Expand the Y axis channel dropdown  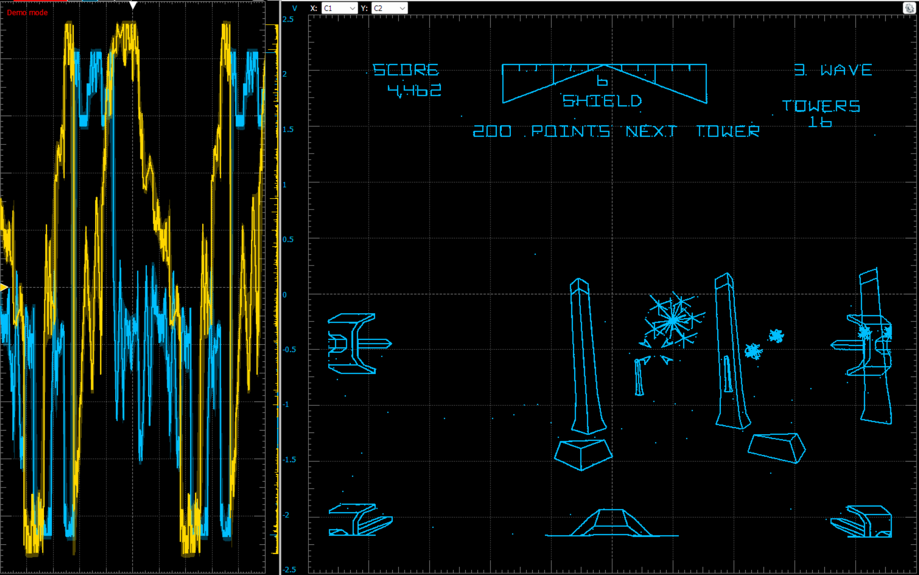point(402,8)
